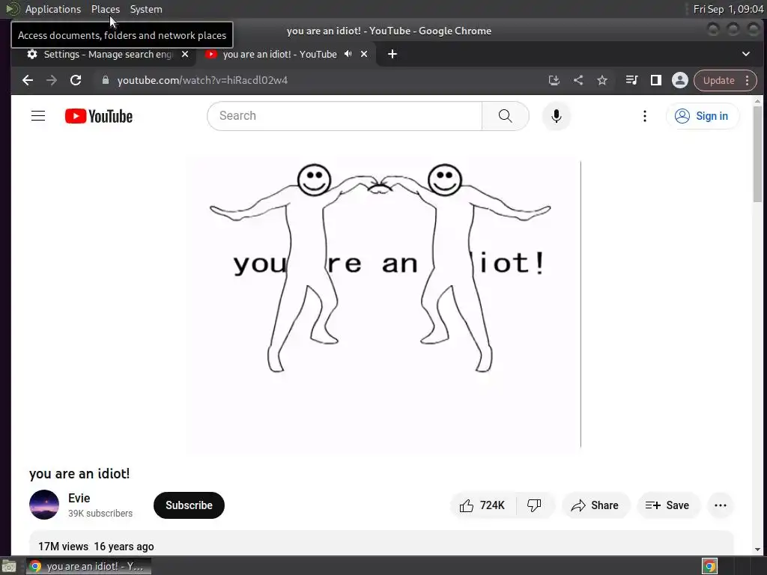
Task: Open the System menu
Action: tap(146, 9)
